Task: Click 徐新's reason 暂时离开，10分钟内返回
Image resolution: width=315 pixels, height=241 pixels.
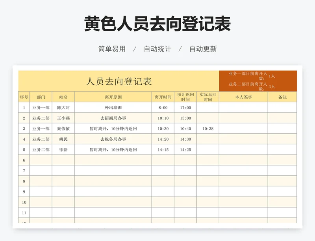Action: click(113, 149)
